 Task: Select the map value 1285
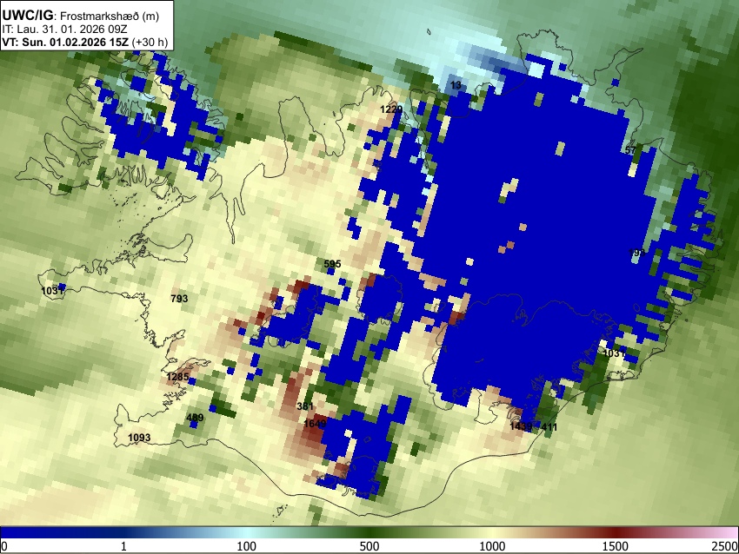(x=177, y=377)
